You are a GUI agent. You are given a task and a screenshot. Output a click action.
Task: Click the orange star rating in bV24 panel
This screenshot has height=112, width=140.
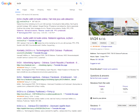[x=96, y=46]
